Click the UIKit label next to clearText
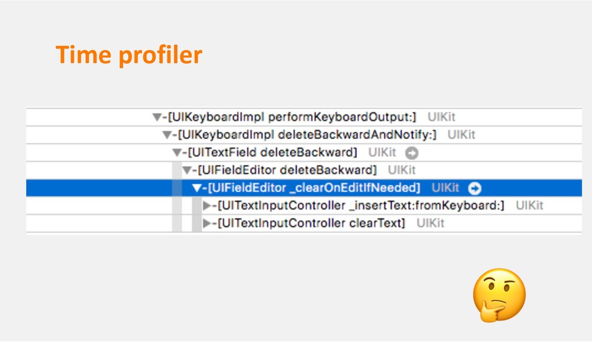Screen dimensions: 592x342 (430, 223)
